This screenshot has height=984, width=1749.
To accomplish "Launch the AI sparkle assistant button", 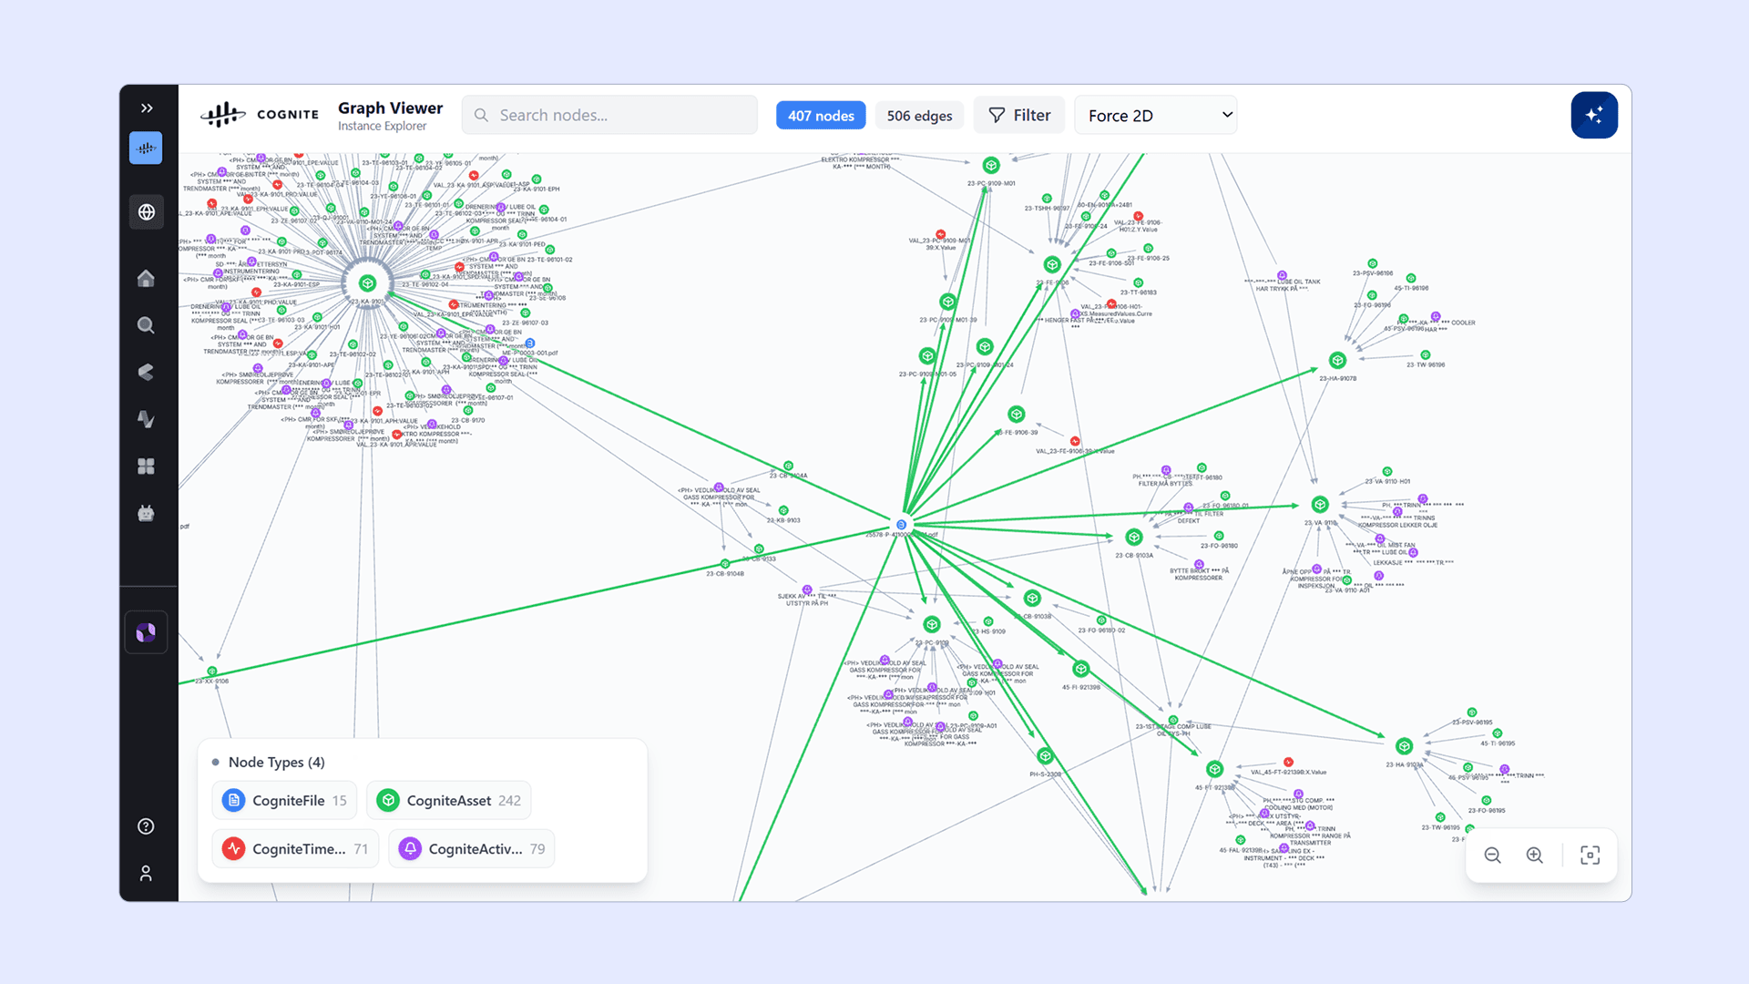I will click(1594, 115).
